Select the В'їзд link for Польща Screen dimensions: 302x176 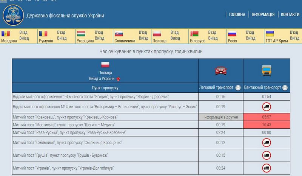(x=175, y=33)
